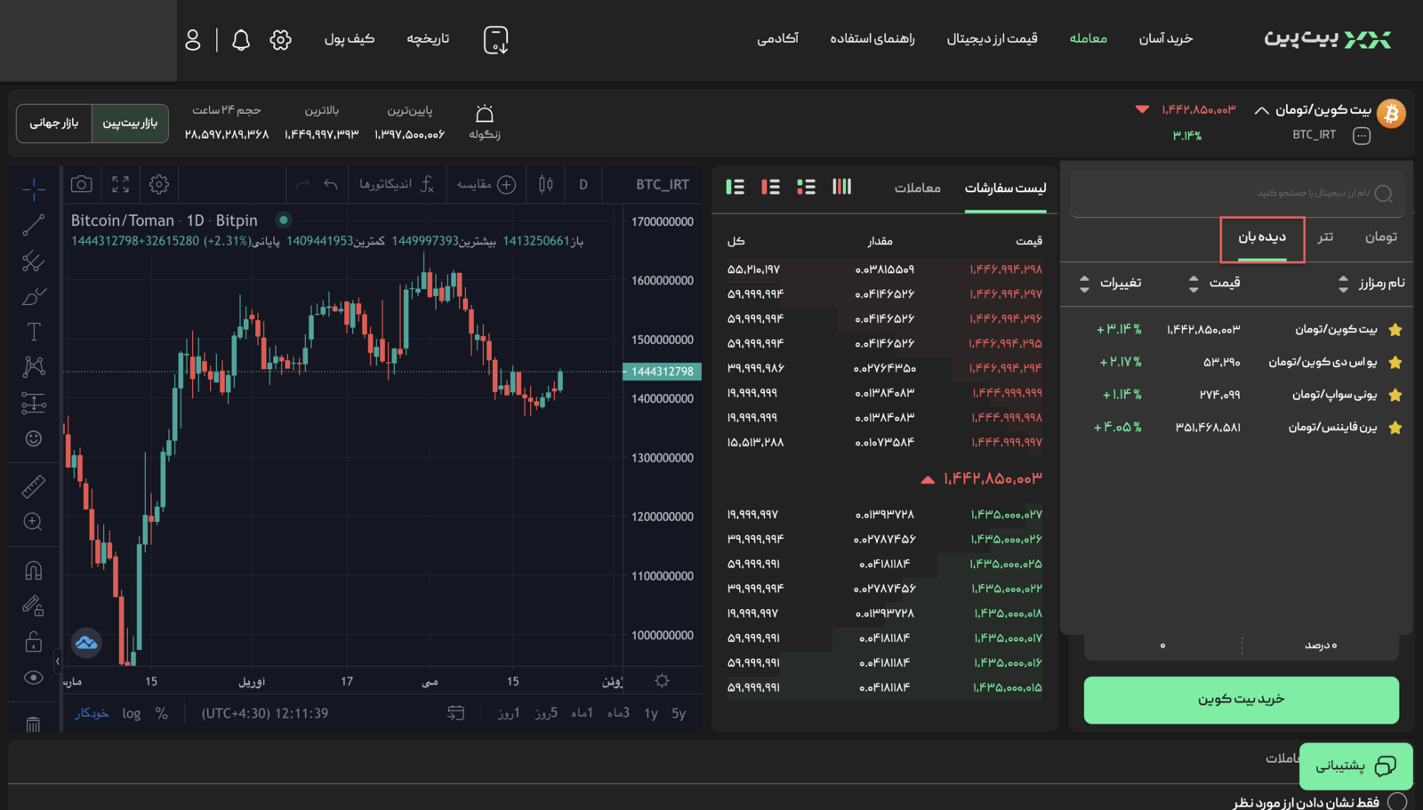1423x810 pixels.
Task: Select the text annotation tool
Action: pos(34,332)
